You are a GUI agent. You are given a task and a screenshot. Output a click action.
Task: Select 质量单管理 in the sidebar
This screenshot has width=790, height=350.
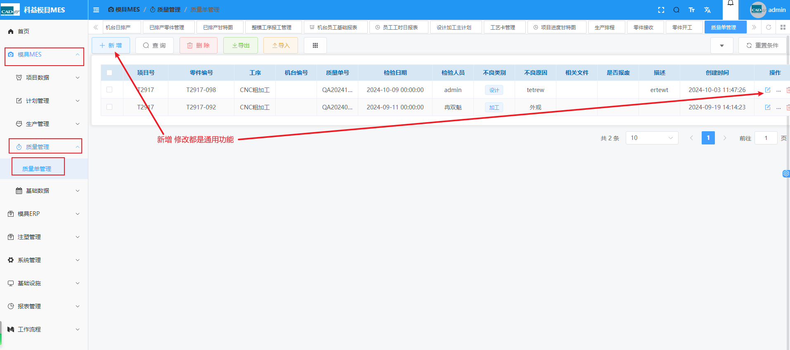(37, 168)
